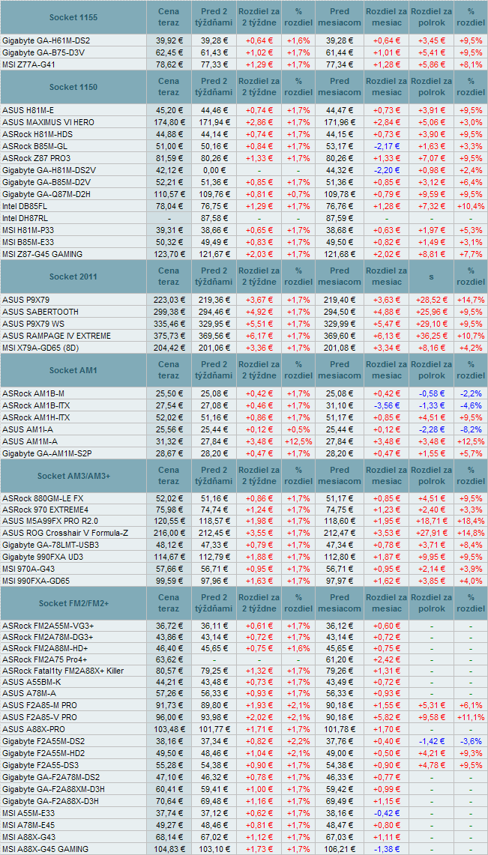Click the +36,25 € half-year difference
The height and width of the screenshot is (855, 488).
[x=431, y=336]
